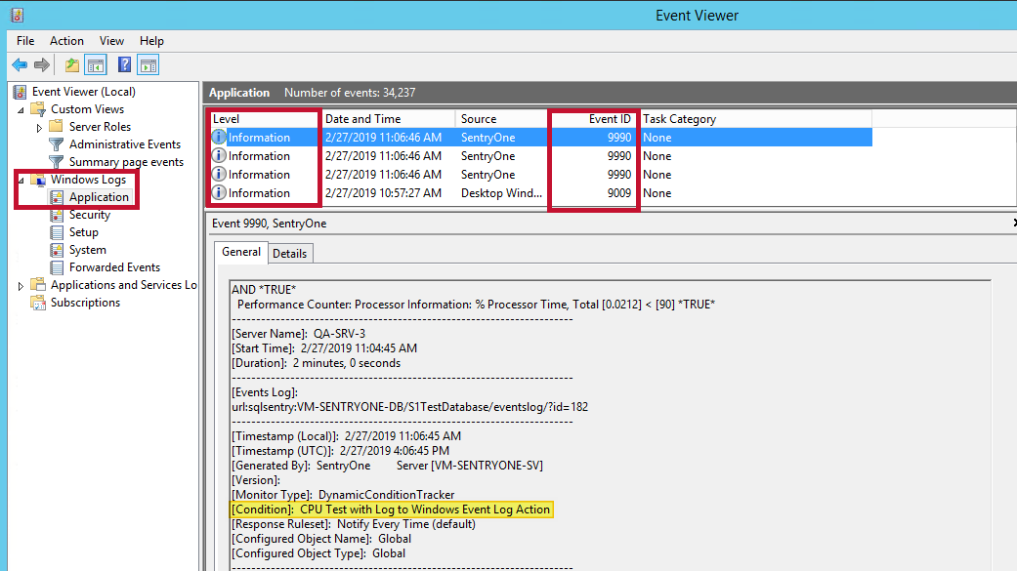Select the event with ID 9009
This screenshot has width=1017, height=571.
click(x=410, y=192)
